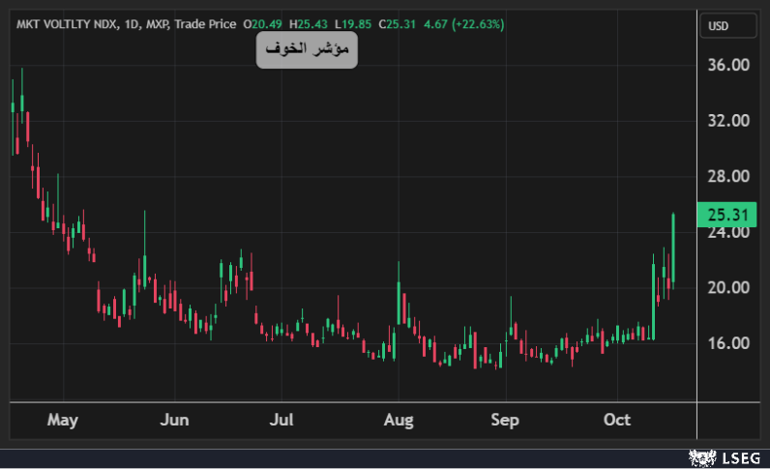Click the latest tall green candle
Image resolution: width=770 pixels, height=469 pixels.
673,249
